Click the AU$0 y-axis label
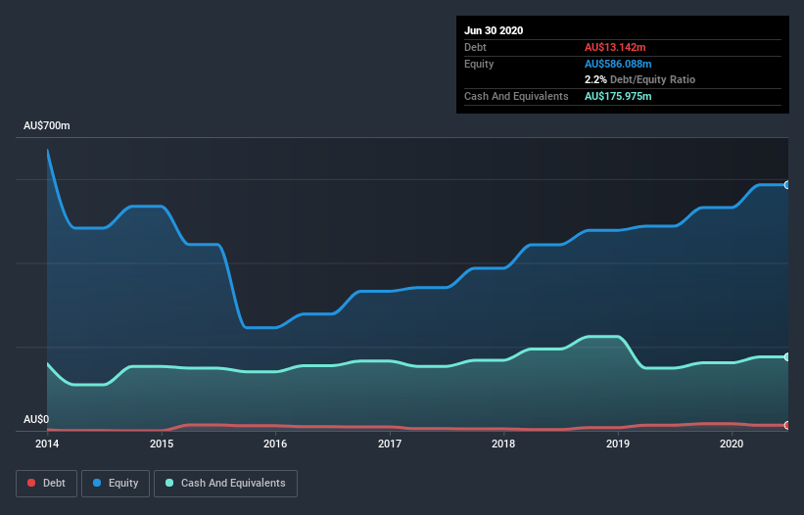 [x=36, y=419]
